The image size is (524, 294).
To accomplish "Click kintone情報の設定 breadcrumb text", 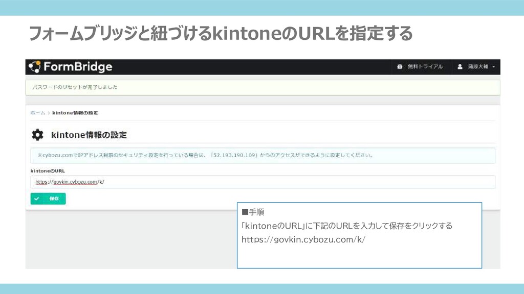I will 75,113.
